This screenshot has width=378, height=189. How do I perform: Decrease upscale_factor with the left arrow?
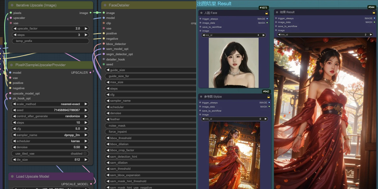click(x=15, y=28)
